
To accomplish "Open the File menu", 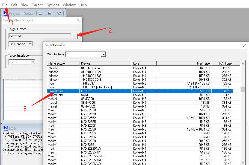I will tap(5, 5).
